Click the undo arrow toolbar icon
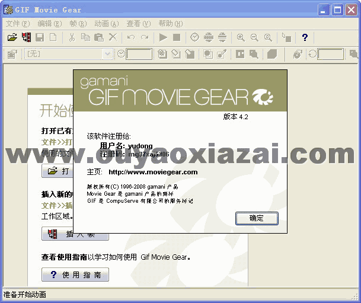The height and width of the screenshot is (303, 361). pyautogui.click(x=131, y=37)
